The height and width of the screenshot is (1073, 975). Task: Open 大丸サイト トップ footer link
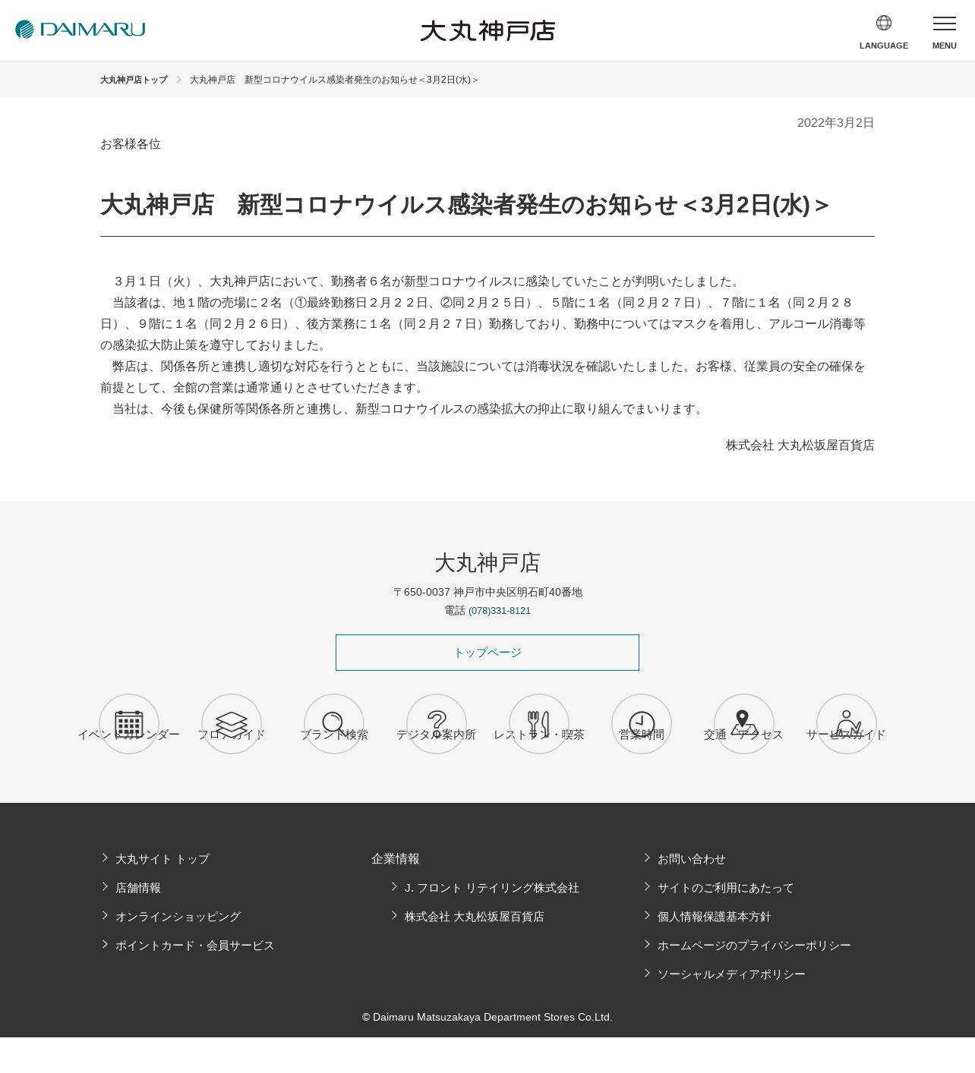(x=162, y=859)
